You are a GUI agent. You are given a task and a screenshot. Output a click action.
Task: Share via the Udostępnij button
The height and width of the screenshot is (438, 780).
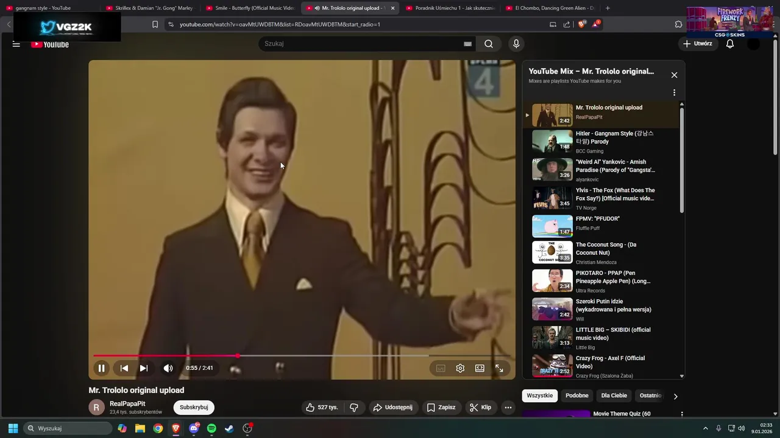point(393,408)
